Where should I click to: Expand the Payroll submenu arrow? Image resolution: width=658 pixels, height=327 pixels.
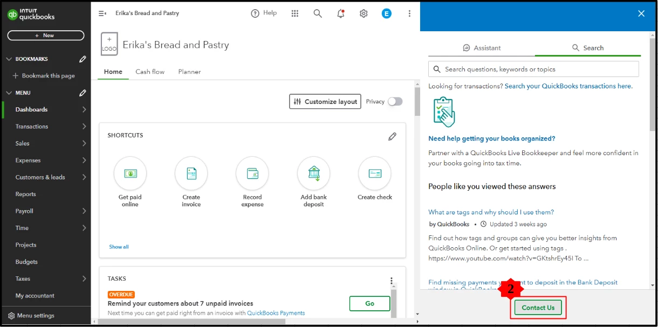click(x=84, y=211)
